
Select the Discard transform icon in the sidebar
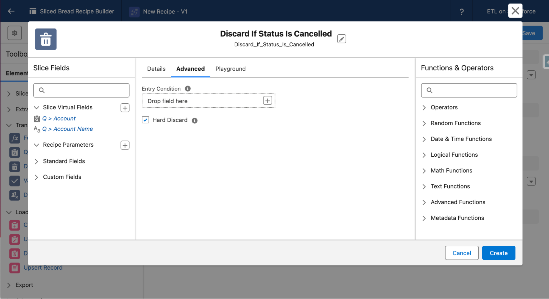(15, 167)
